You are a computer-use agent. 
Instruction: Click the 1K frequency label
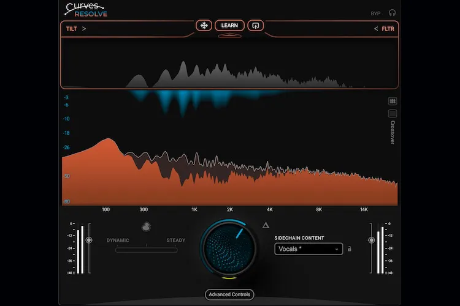[194, 210]
